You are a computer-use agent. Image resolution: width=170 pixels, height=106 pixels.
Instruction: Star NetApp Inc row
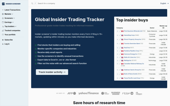[117, 60]
